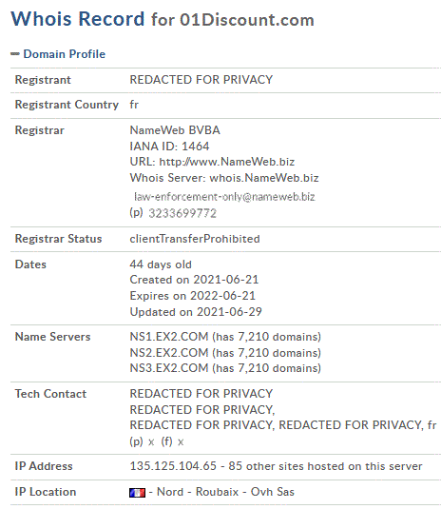Click the Nord - Roubaix - Ovh Sas location

click(225, 492)
